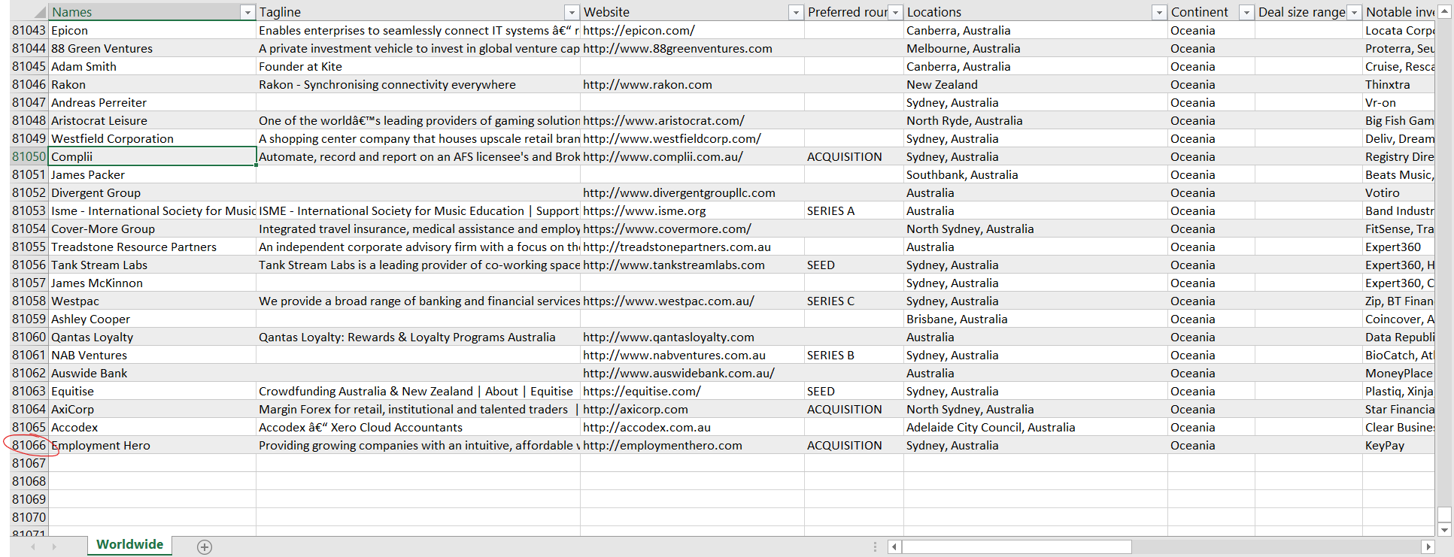Select the Epicon name cell
1454x557 pixels.
pyautogui.click(x=153, y=30)
